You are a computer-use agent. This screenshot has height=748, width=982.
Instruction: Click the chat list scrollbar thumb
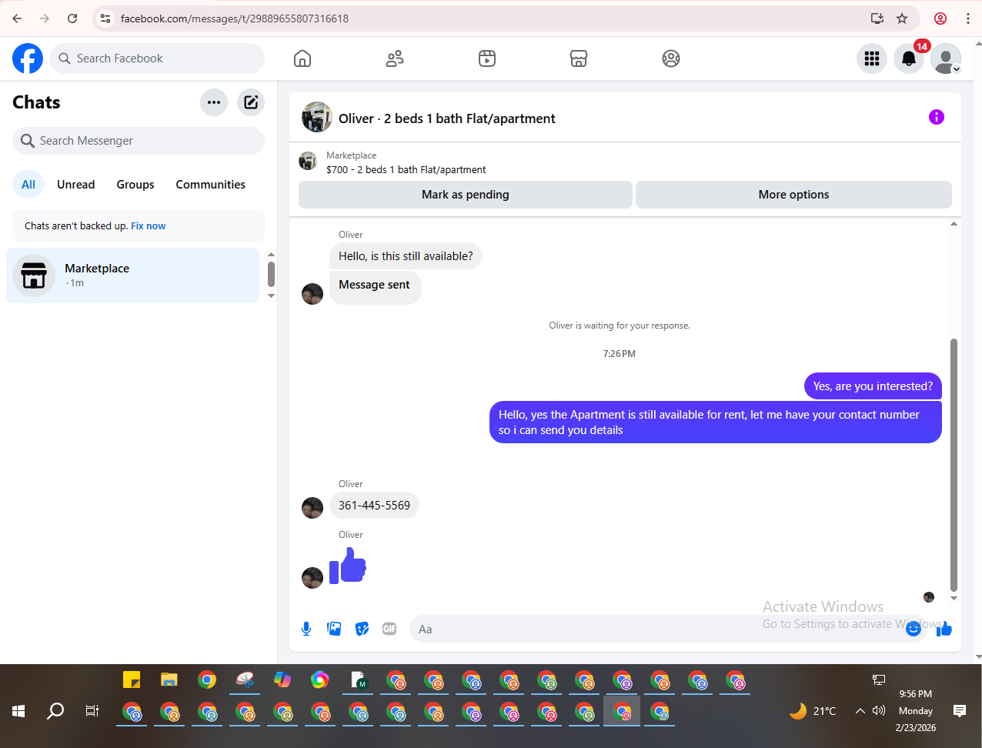pyautogui.click(x=271, y=274)
